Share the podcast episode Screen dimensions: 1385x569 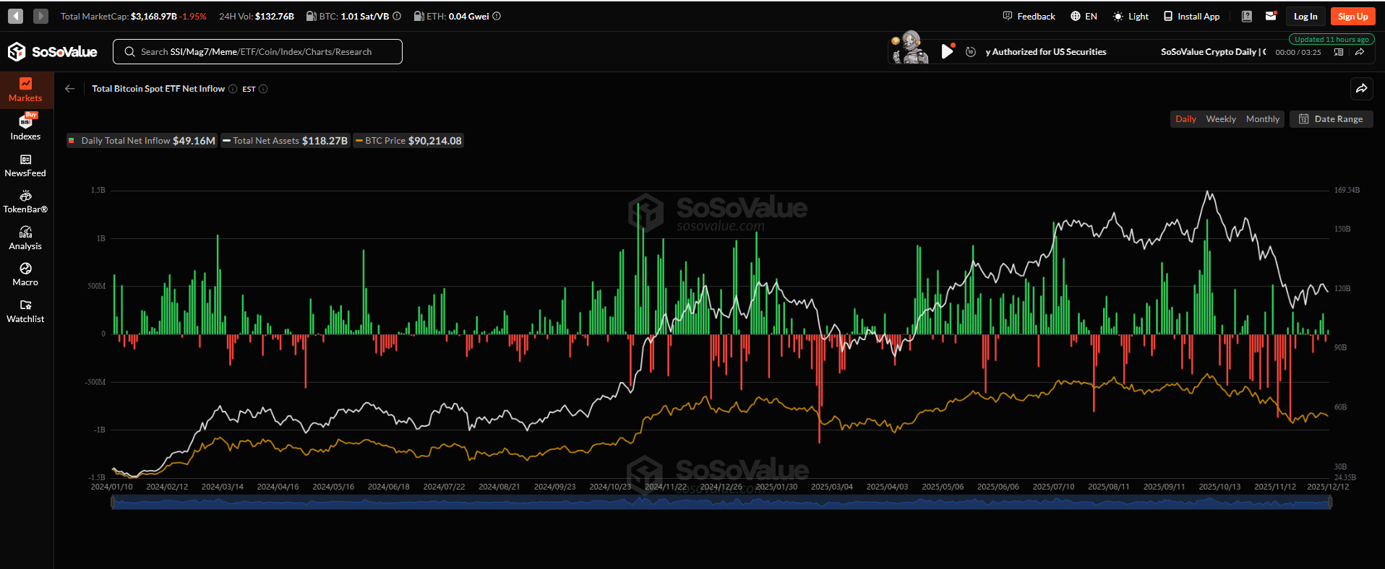[1360, 52]
